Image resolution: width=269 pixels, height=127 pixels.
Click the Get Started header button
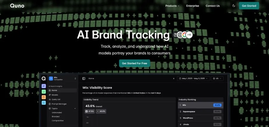(249, 6)
